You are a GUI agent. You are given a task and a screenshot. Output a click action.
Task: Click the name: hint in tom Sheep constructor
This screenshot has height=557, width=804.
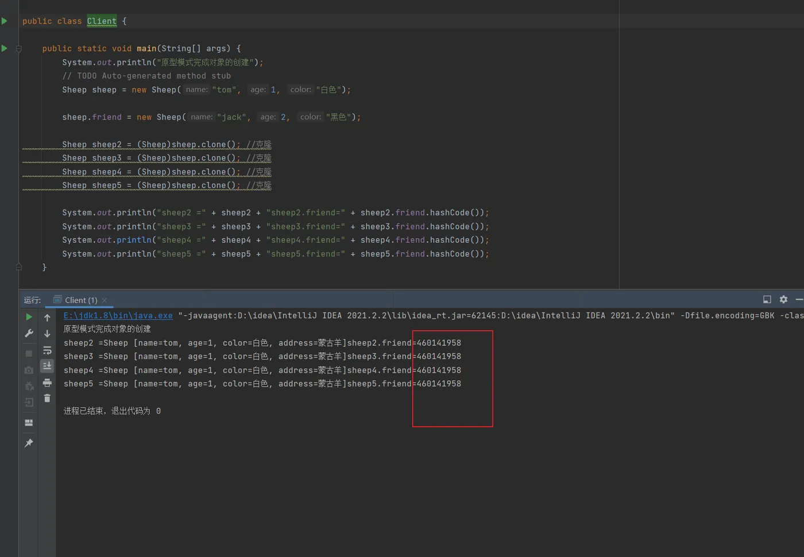196,90
